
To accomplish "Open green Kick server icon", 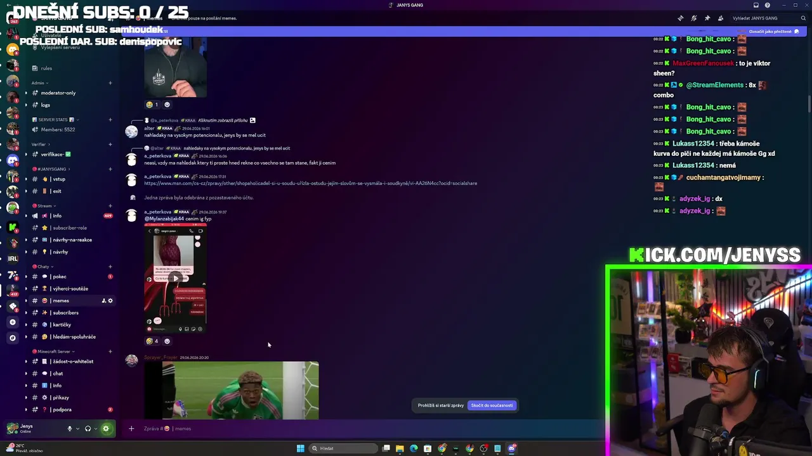I will (13, 226).
